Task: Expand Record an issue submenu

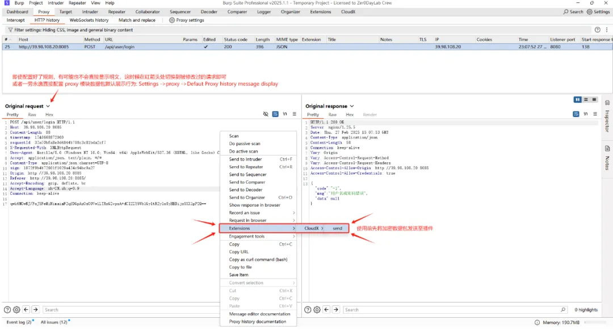Action: [258, 213]
